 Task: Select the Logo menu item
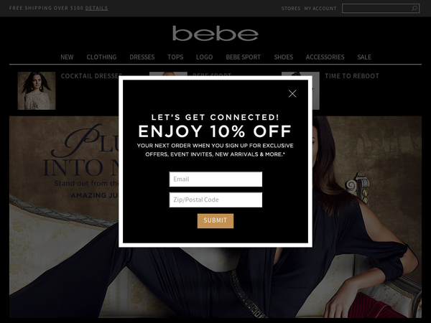(x=205, y=57)
